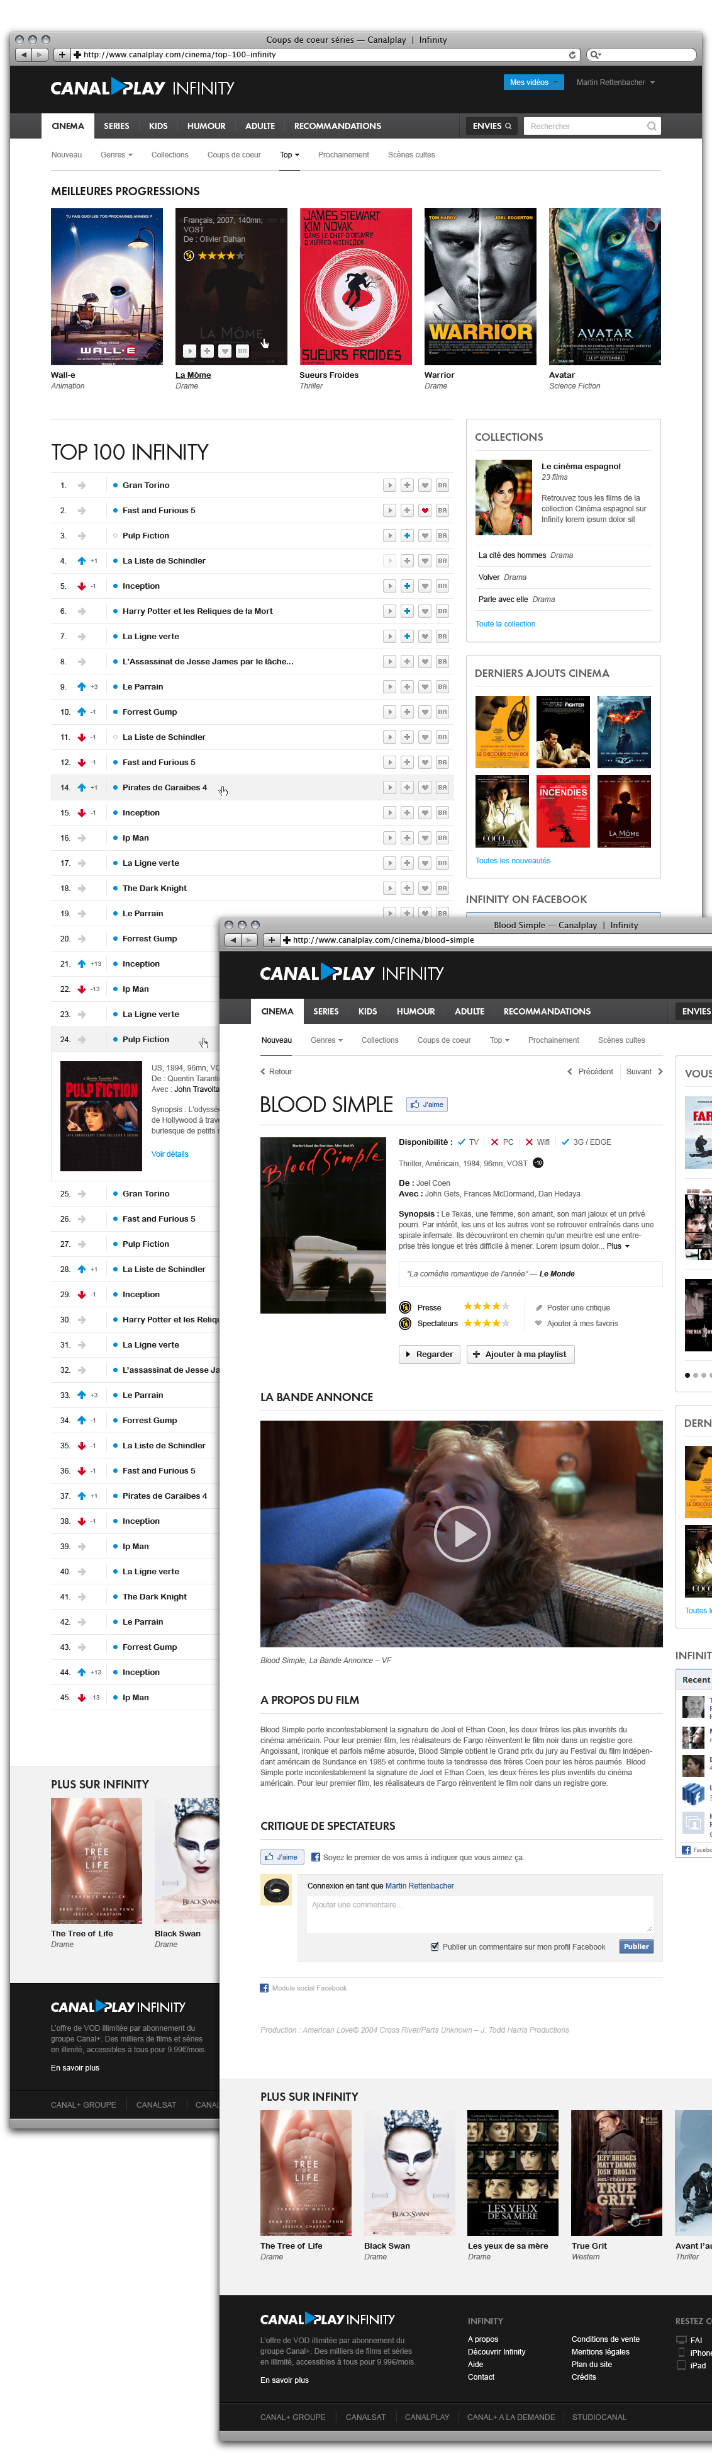Click first carousel pagination dot in right sidebar
Screen dimensions: 712x2454
[687, 1375]
